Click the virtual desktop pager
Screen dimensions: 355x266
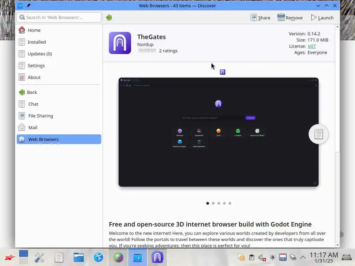click(x=24, y=257)
